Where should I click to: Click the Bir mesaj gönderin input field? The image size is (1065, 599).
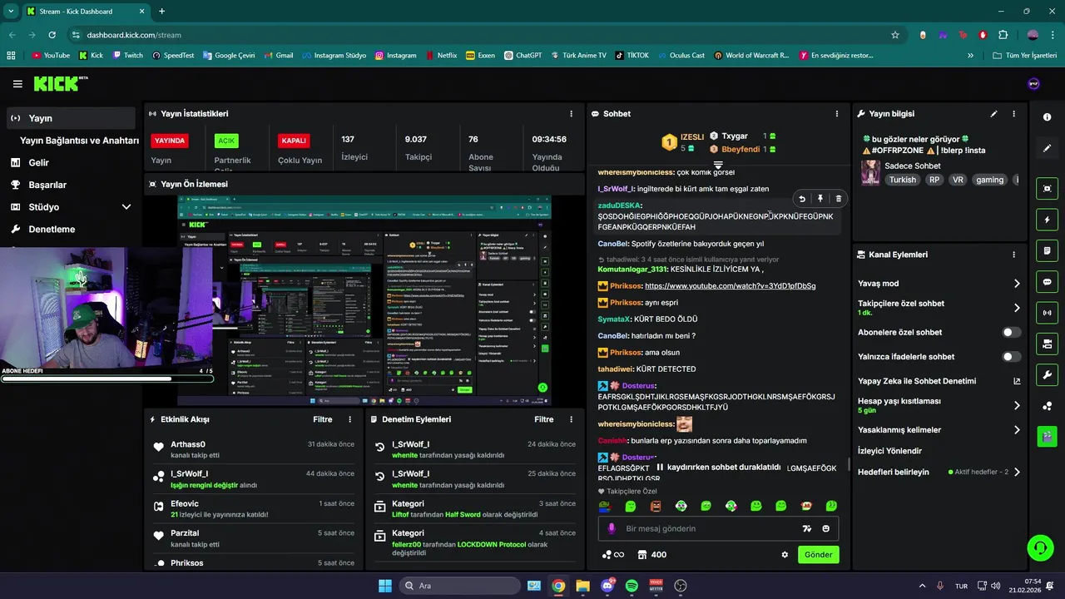(x=718, y=528)
